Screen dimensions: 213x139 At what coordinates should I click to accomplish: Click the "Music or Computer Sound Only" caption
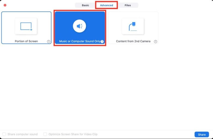pos(79,41)
